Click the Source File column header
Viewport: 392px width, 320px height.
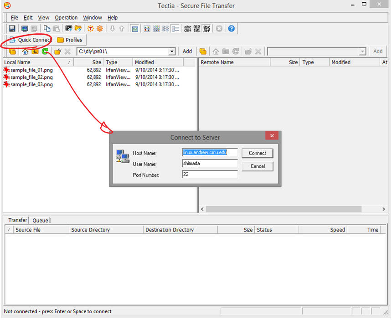click(41, 230)
